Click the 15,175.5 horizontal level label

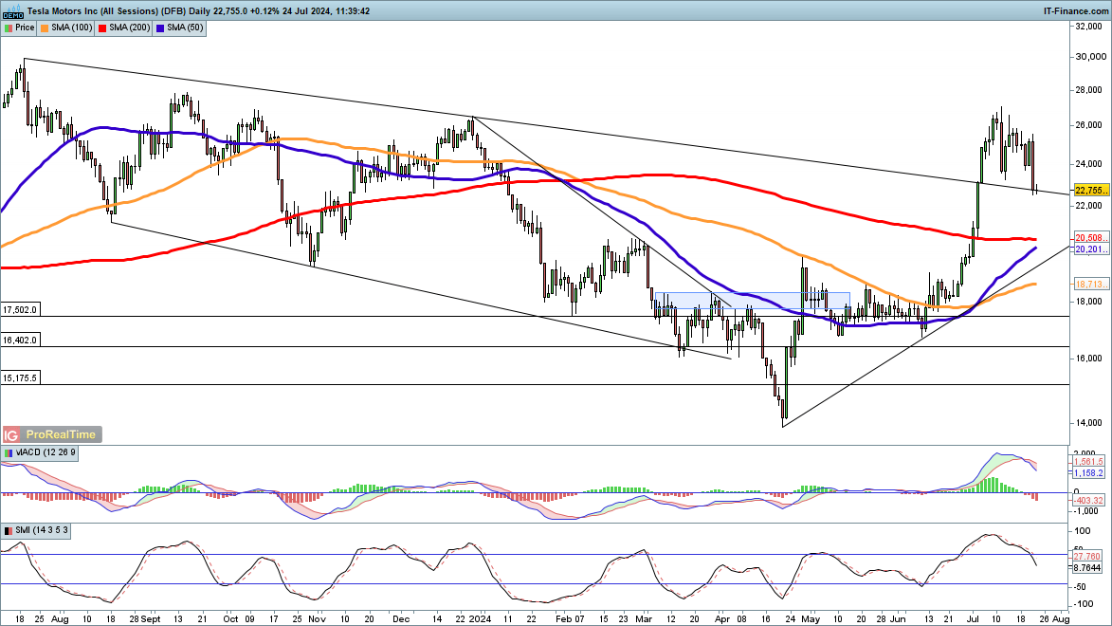tap(20, 377)
